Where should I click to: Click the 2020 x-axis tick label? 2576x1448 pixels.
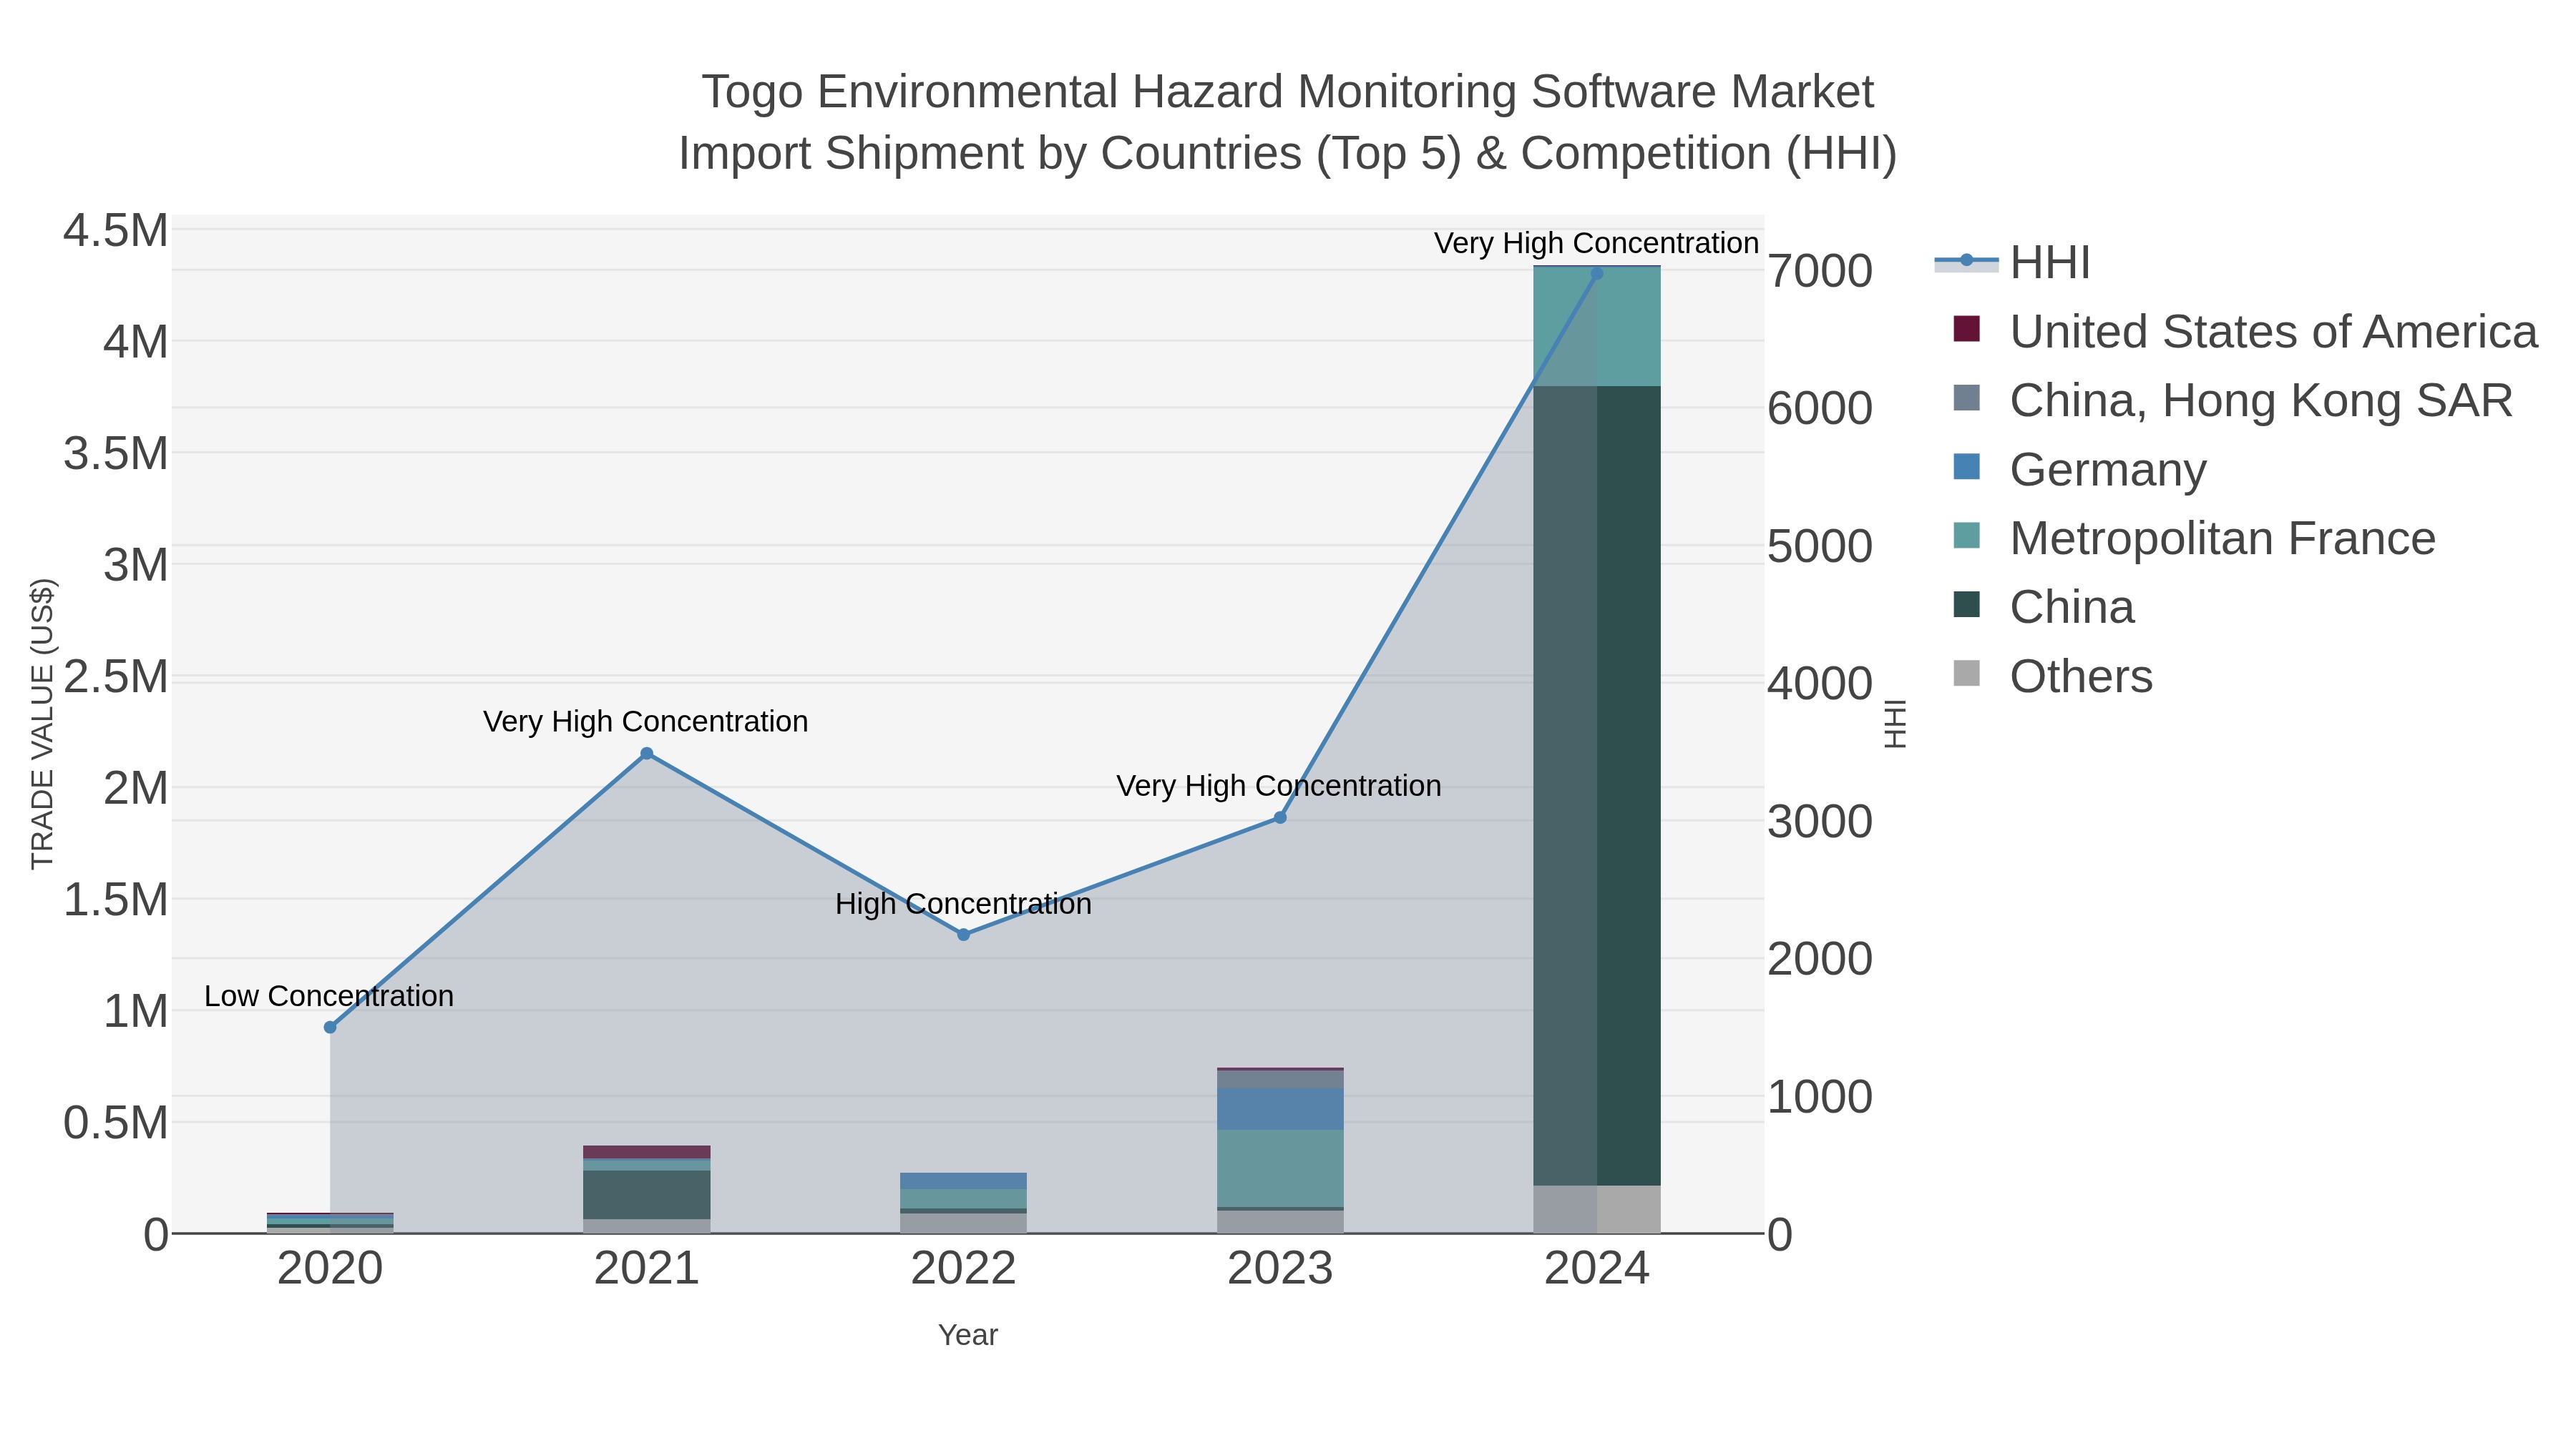tap(330, 1269)
